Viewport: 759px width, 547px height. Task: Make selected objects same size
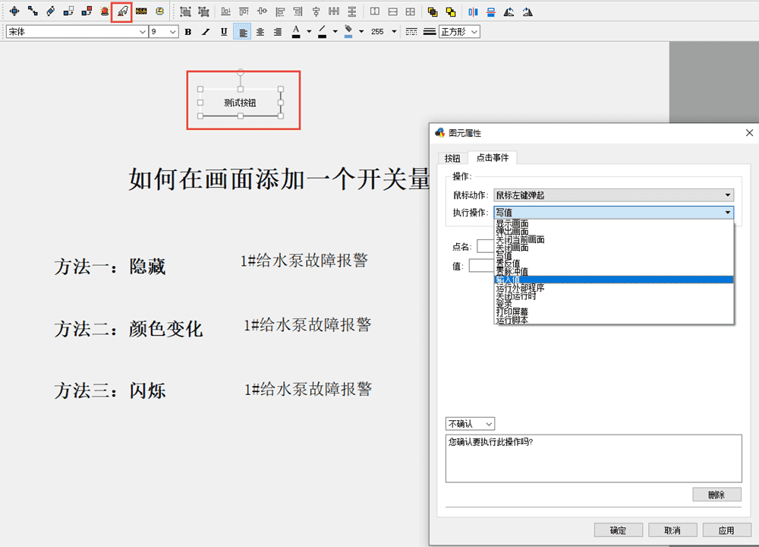(x=411, y=11)
